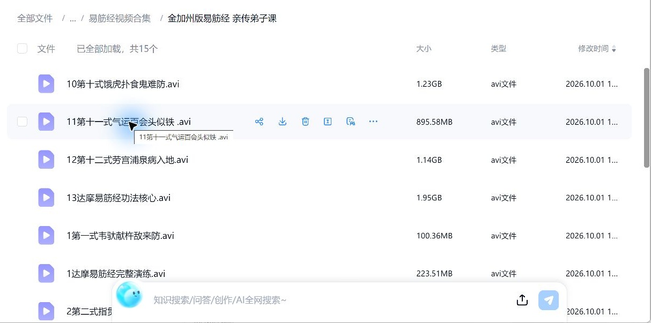Expand the collapsed breadcrumb ellipsis

[x=72, y=19]
